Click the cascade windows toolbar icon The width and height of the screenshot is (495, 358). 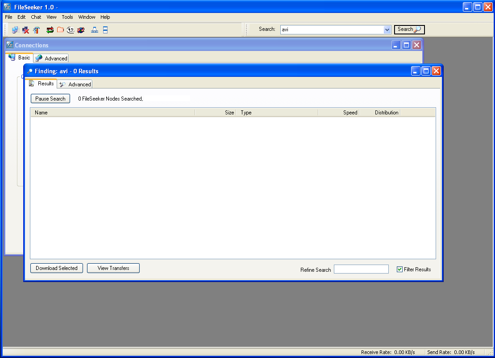pyautogui.click(x=94, y=30)
